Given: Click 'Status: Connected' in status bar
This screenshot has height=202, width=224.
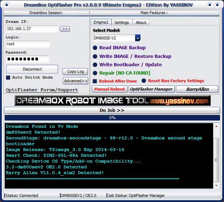Looking at the screenshot, I should tap(22, 195).
